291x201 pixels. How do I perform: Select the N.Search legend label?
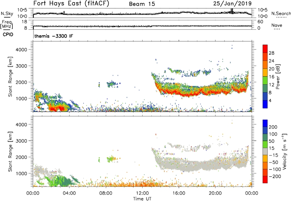pos(281,13)
